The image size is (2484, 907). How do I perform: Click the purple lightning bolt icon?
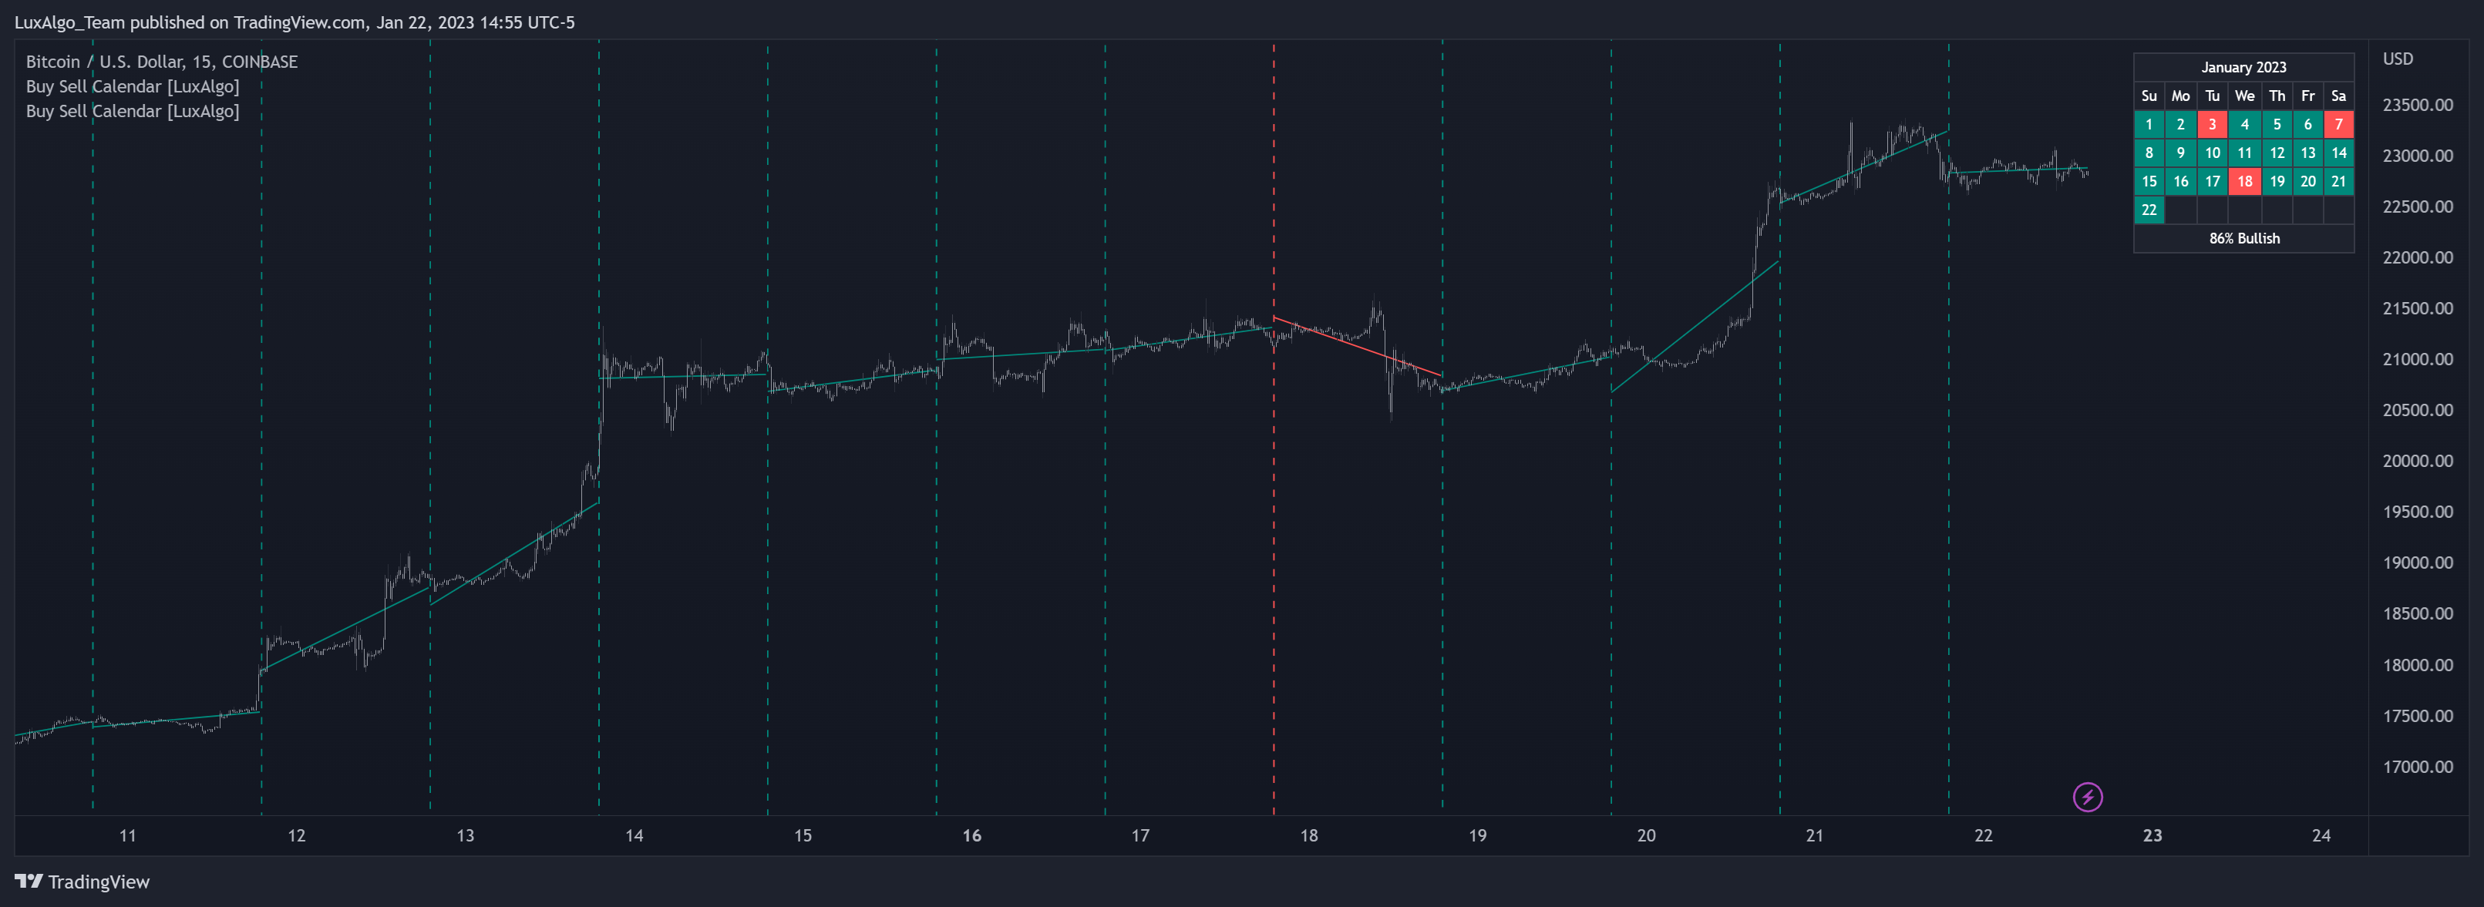pyautogui.click(x=2088, y=797)
